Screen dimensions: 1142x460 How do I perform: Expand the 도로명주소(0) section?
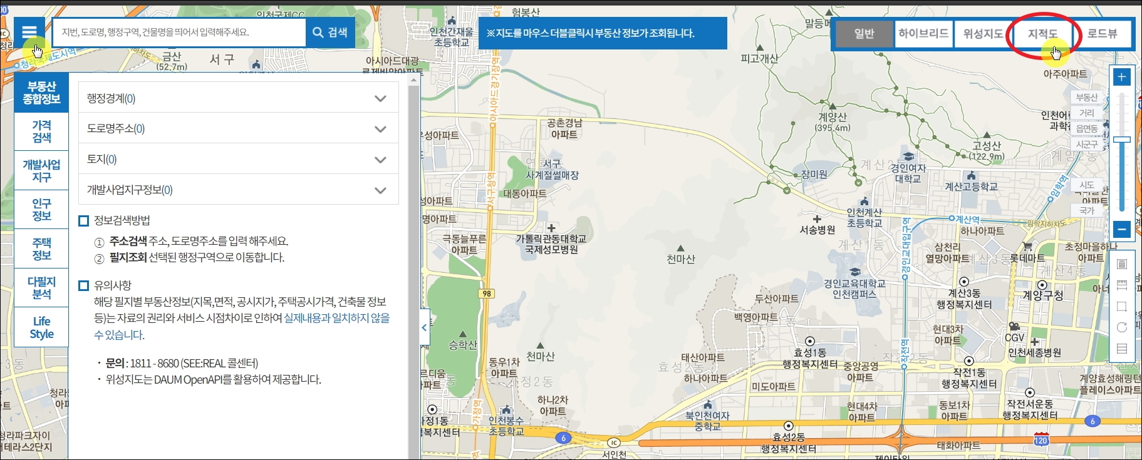[239, 128]
